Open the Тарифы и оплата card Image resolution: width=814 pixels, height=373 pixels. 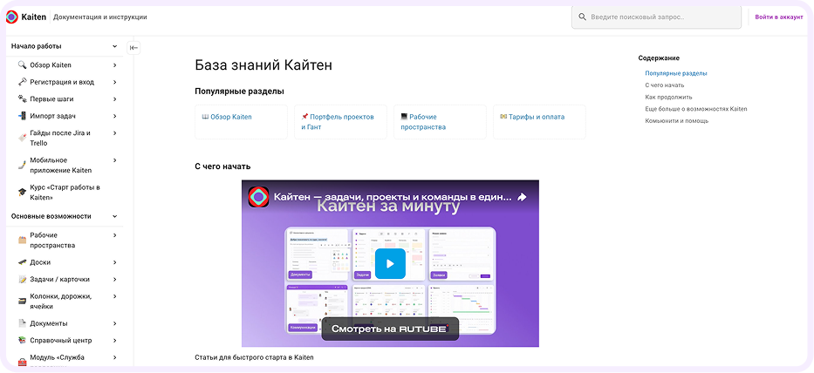[x=539, y=122]
